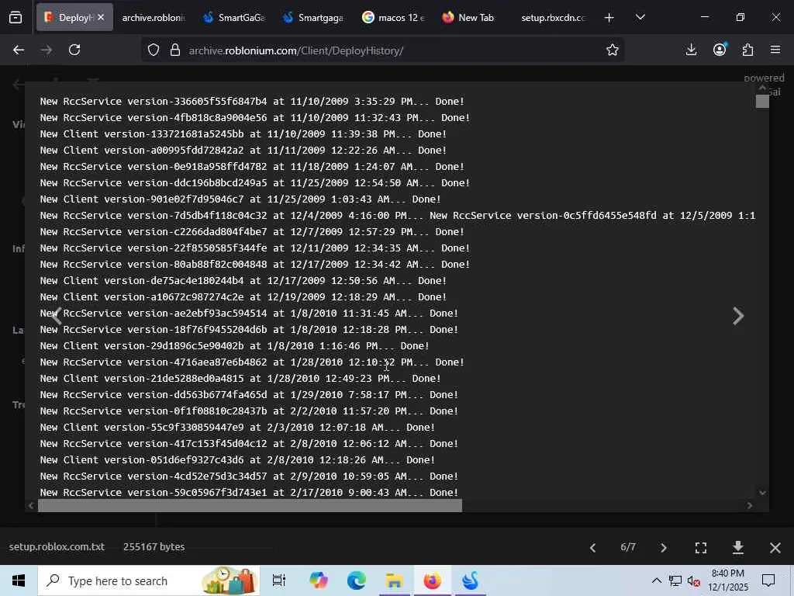Open taskbar clock showing 8:40 PM
The height and width of the screenshot is (596, 794).
click(x=727, y=580)
